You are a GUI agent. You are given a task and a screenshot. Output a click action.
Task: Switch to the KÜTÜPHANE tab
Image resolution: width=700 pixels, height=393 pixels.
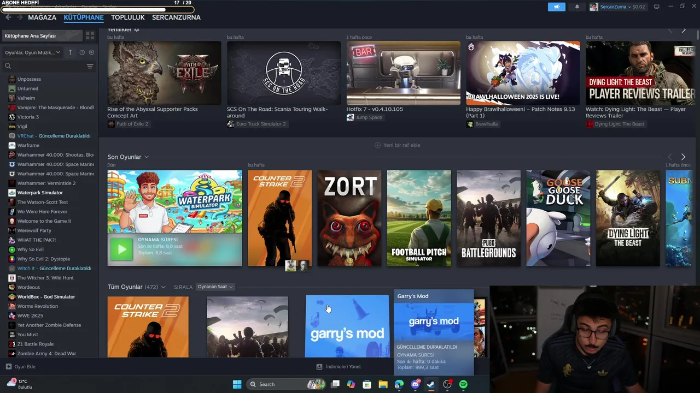pyautogui.click(x=84, y=17)
